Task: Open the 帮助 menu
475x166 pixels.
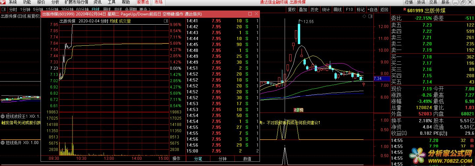Action: (x=126, y=2)
